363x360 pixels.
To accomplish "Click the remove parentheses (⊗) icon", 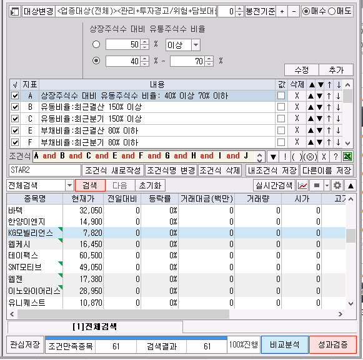I will point(311,157).
